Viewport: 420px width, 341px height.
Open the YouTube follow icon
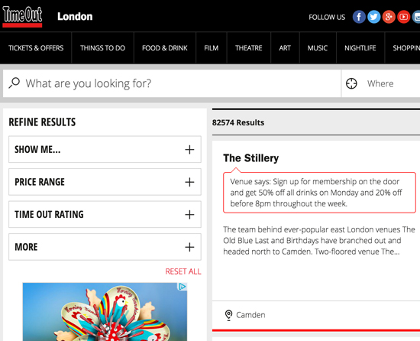pos(404,17)
